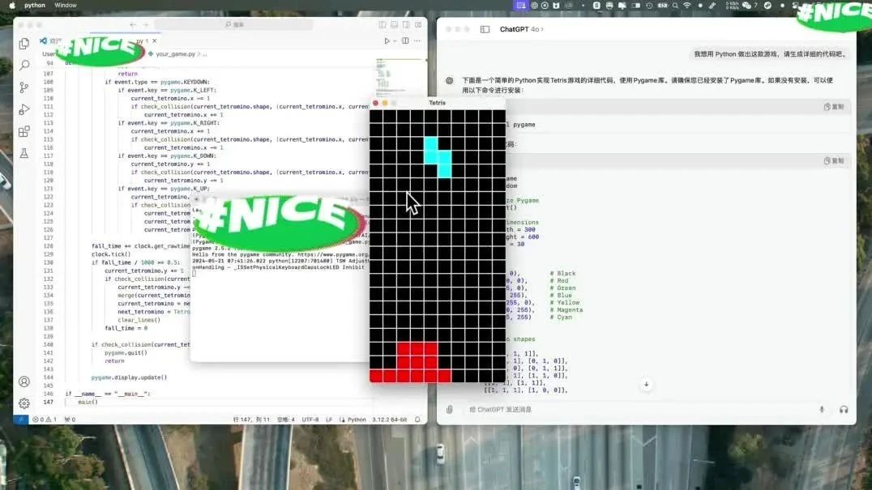Viewport: 872px width, 490px height.
Task: Navigate forward in VS Code title bar
Action: point(146,24)
